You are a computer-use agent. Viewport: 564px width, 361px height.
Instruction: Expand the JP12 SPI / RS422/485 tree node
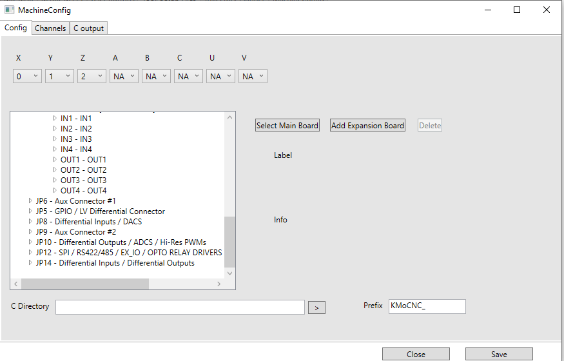[30, 253]
